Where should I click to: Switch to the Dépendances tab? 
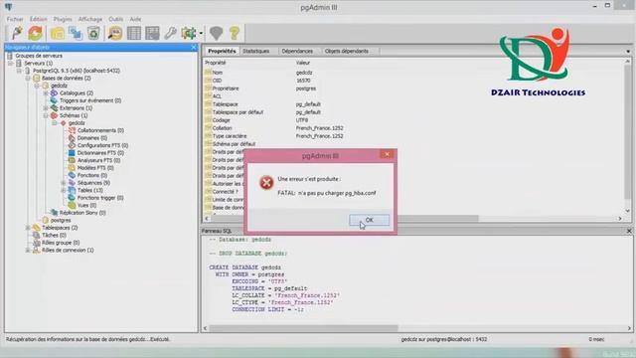tap(297, 51)
